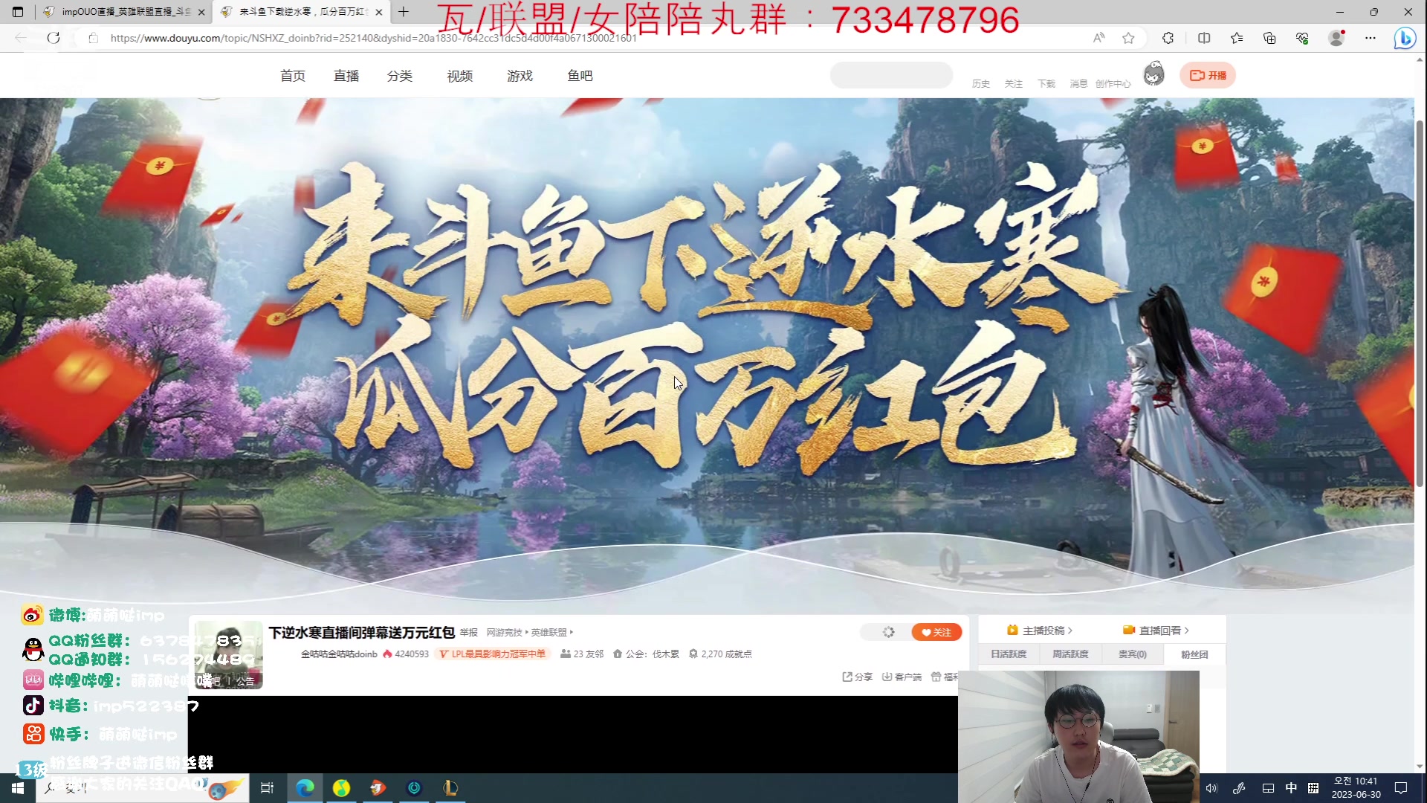
Task: Click the flame heat value icon
Action: 389,654
